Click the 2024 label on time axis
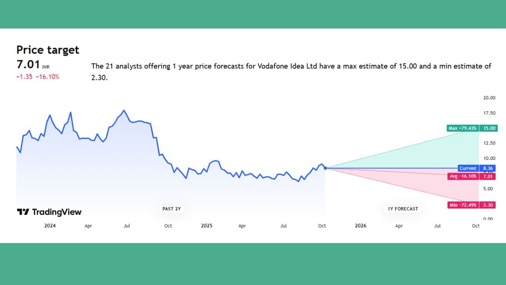This screenshot has width=506, height=285. point(50,226)
